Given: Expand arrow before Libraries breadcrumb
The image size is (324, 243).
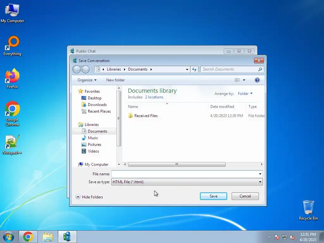Looking at the screenshot, I should click(103, 69).
